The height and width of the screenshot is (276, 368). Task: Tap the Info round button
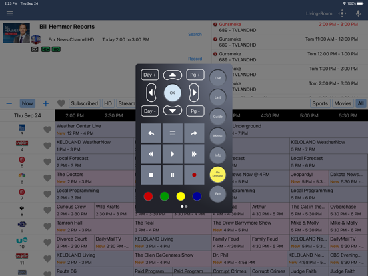217,155
